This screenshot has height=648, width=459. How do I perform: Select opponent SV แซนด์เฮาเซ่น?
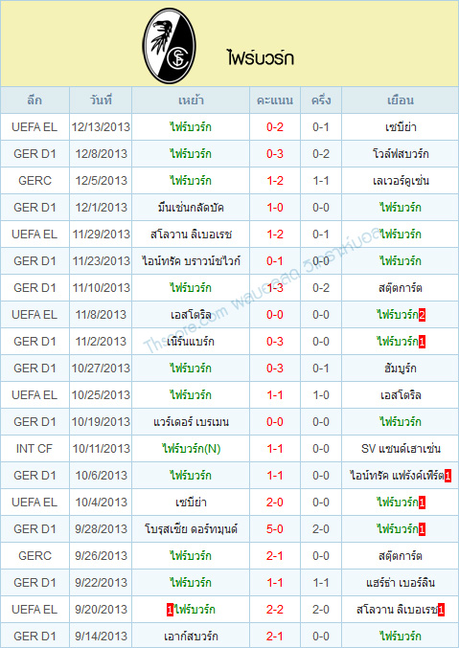401,448
